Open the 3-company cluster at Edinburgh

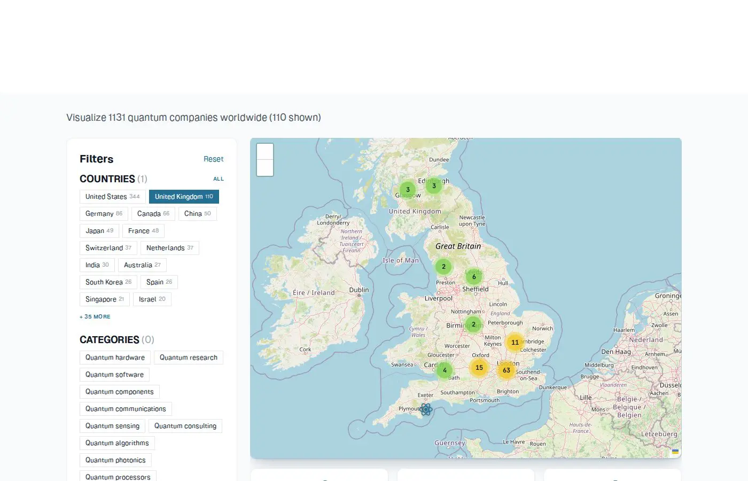click(x=434, y=185)
